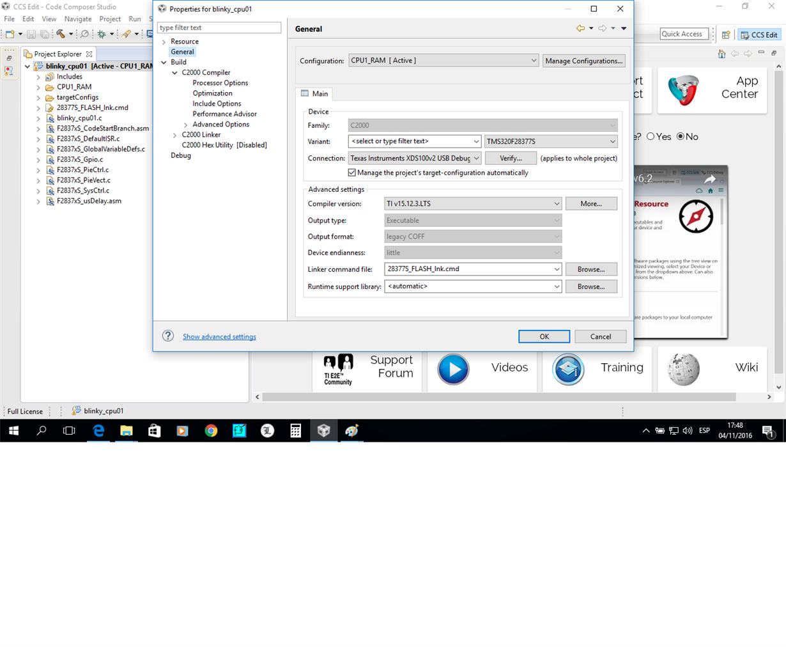Click the Videos play icon

453,369
